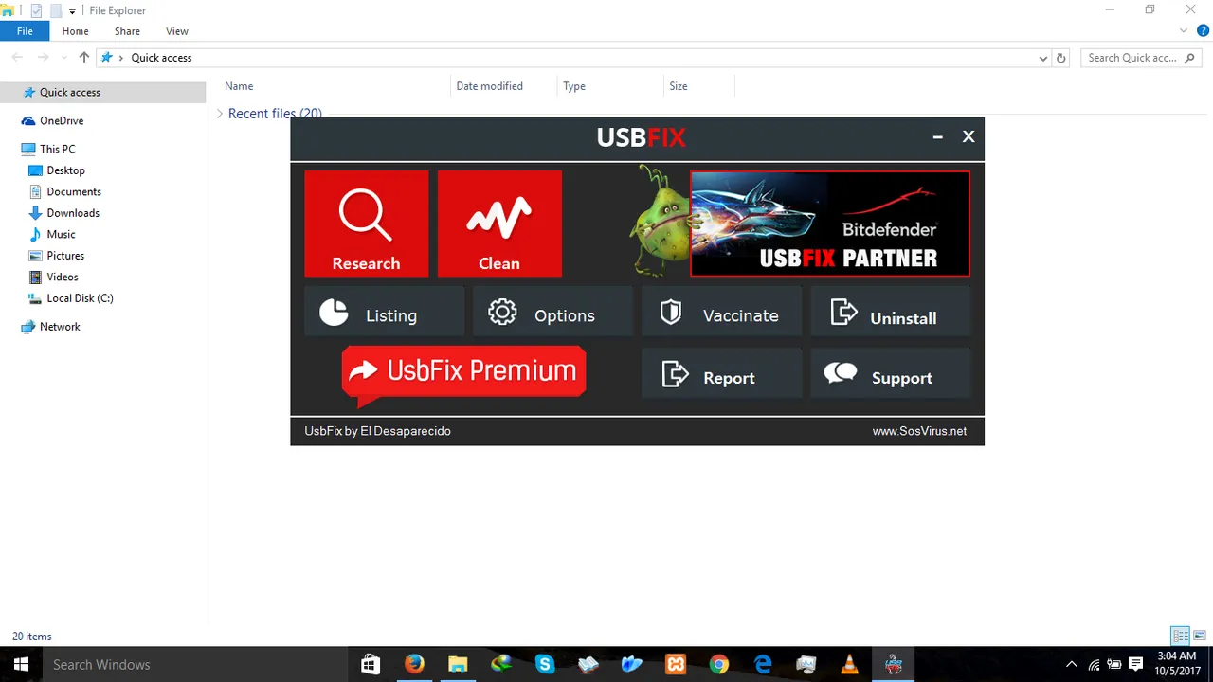Open Action Center notifications icon

point(1134,665)
